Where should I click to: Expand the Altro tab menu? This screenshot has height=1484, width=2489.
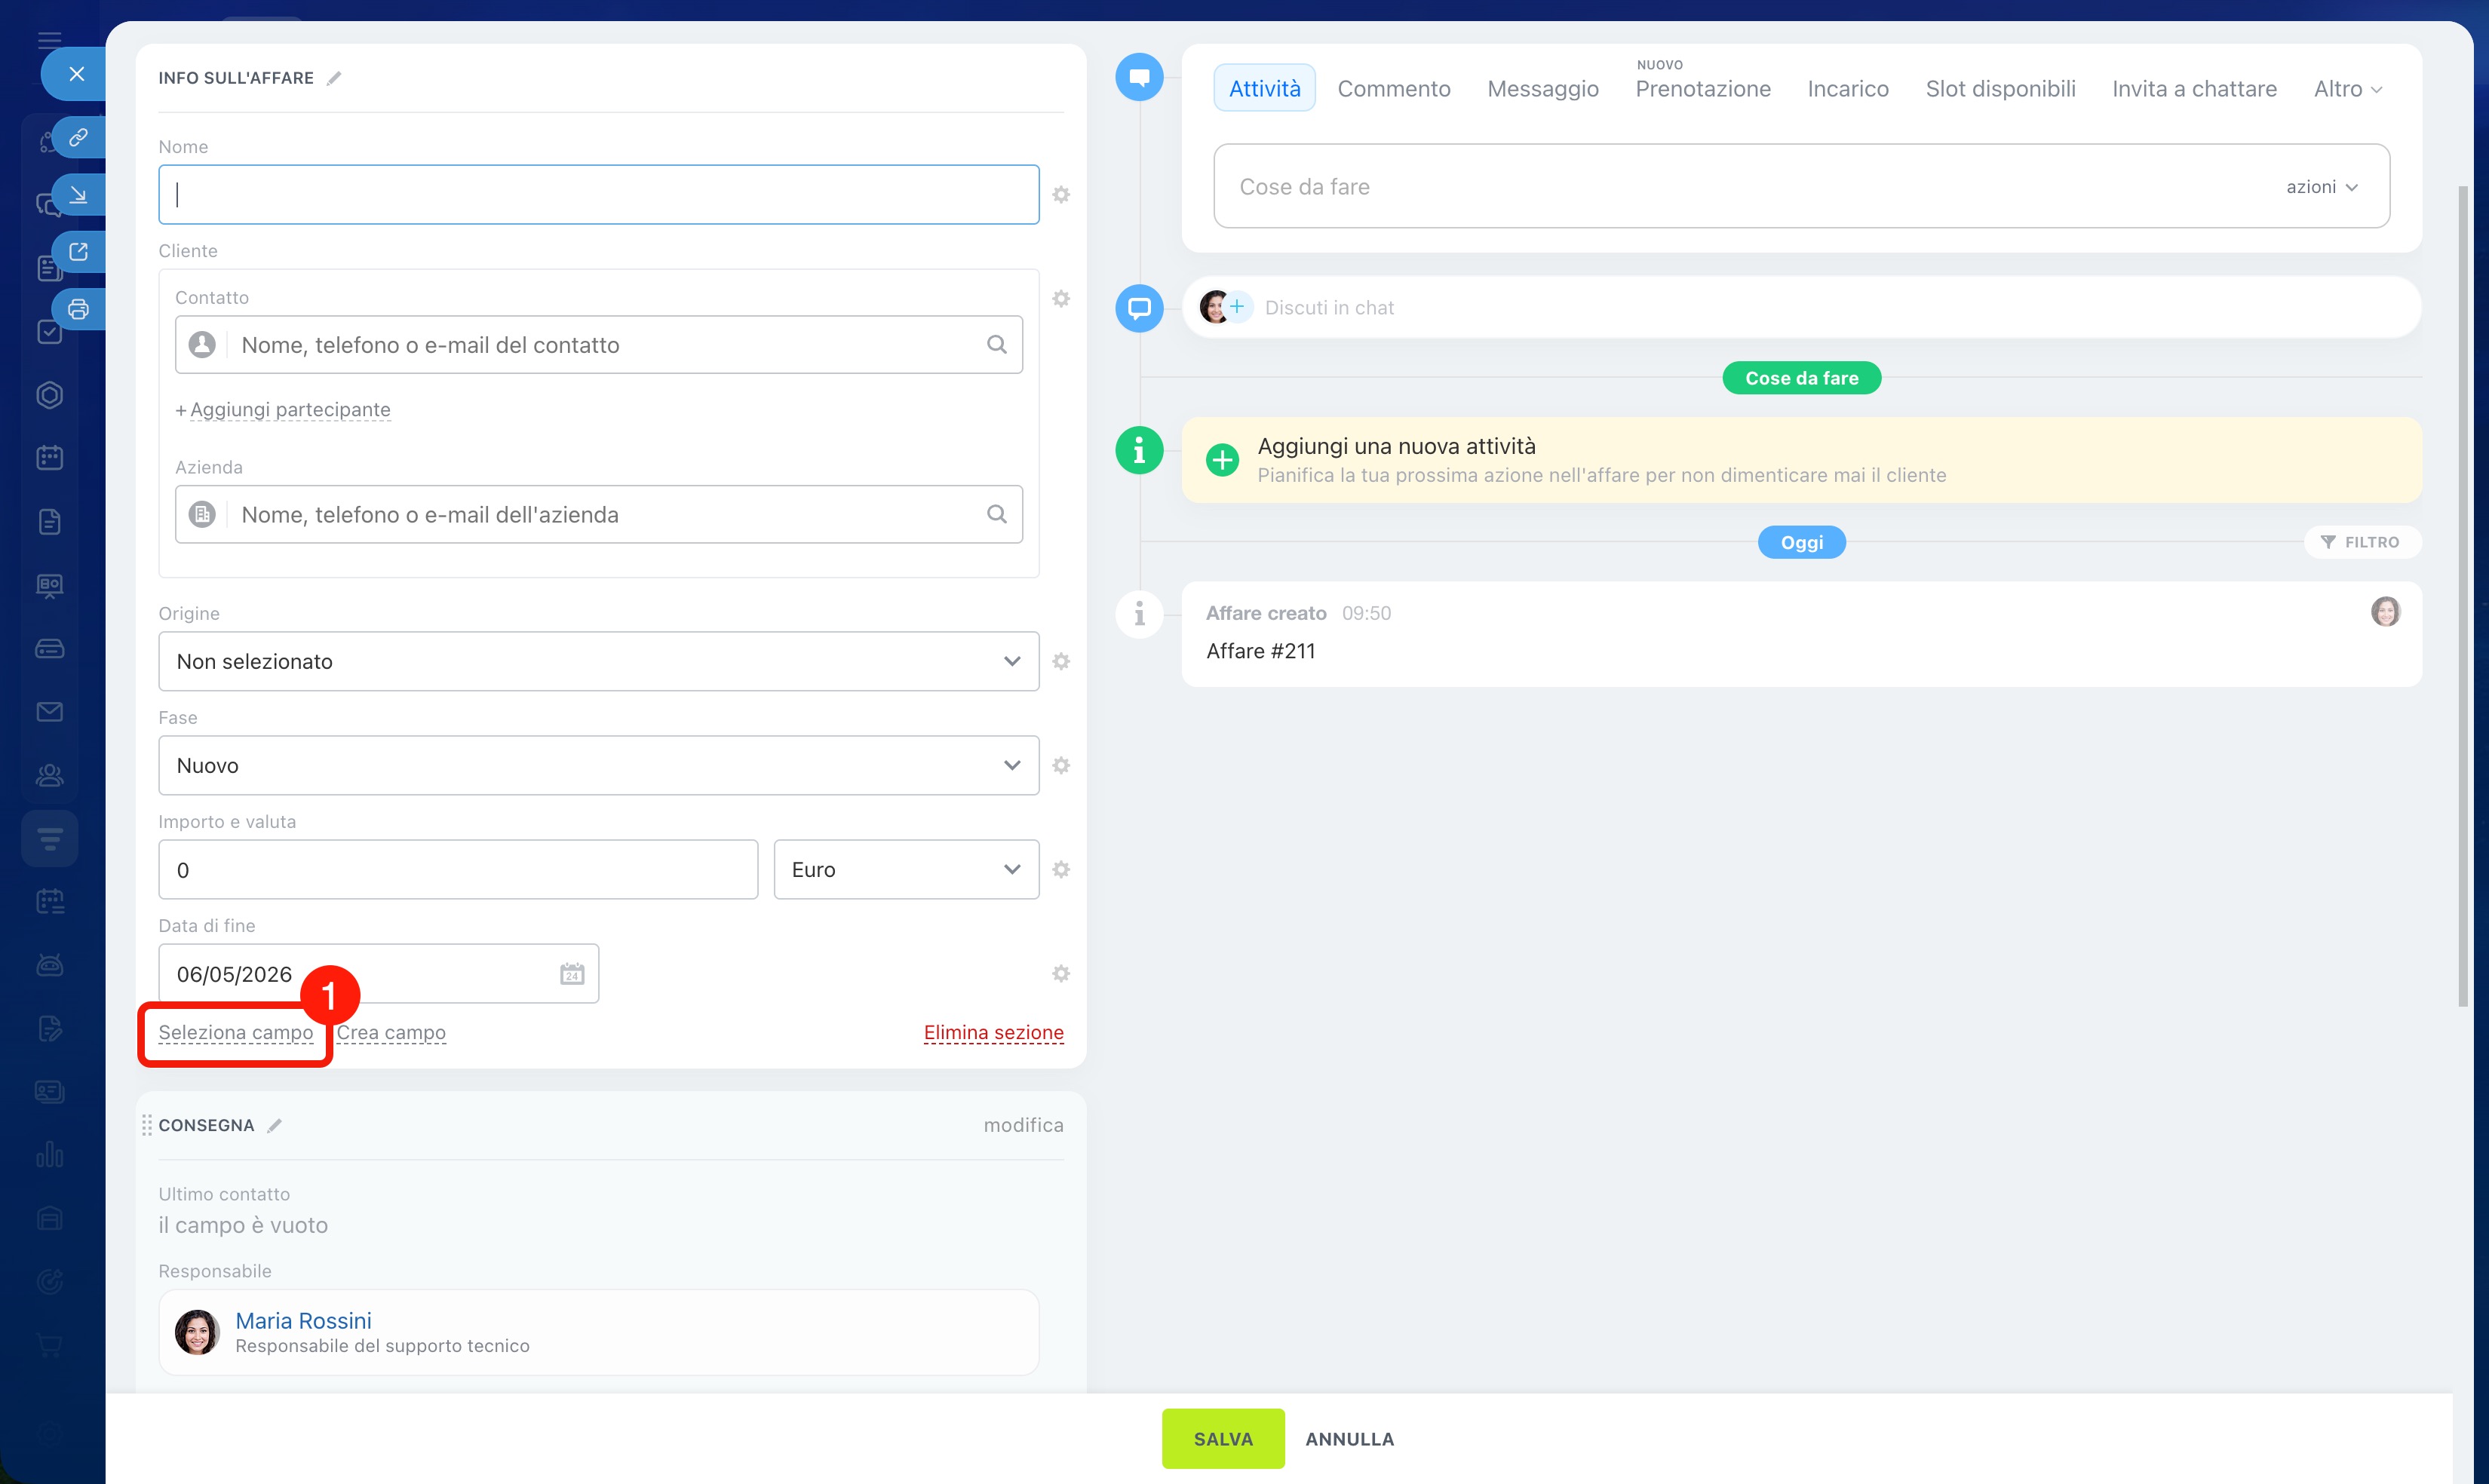(x=2346, y=89)
